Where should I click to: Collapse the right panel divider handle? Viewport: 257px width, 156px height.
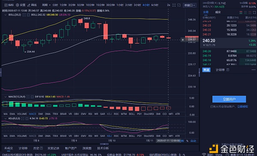point(199,72)
